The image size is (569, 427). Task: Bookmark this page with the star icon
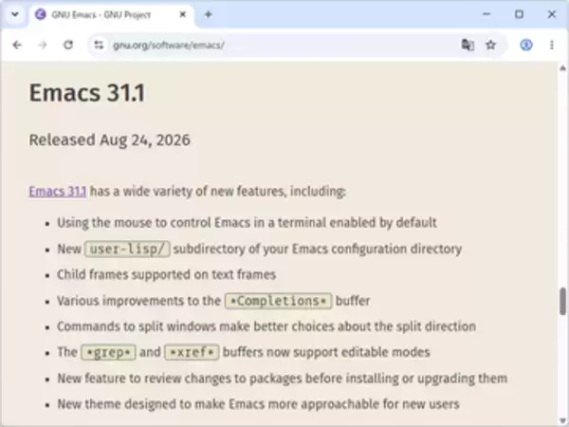[x=490, y=45]
